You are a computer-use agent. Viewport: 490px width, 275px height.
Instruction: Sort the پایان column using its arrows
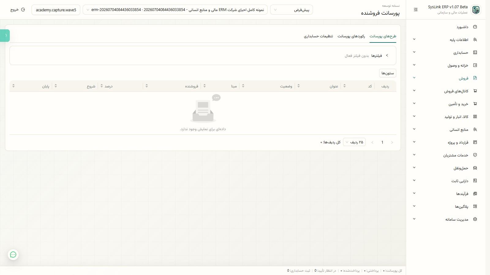13,86
